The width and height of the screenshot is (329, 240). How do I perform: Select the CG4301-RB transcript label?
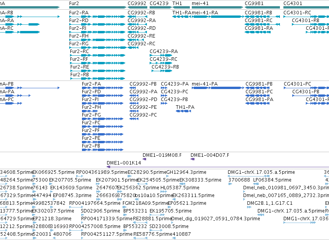tap(306, 21)
